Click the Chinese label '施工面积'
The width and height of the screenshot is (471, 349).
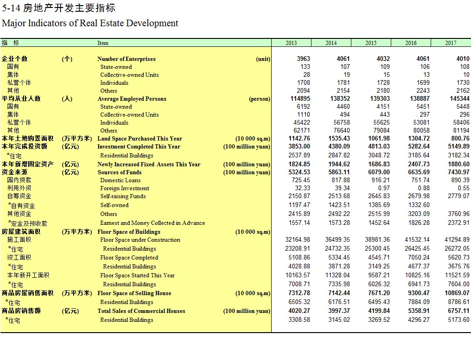(x=19, y=239)
